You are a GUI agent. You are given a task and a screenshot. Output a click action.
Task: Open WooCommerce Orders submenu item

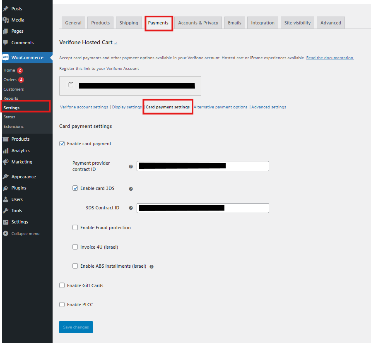tap(10, 80)
